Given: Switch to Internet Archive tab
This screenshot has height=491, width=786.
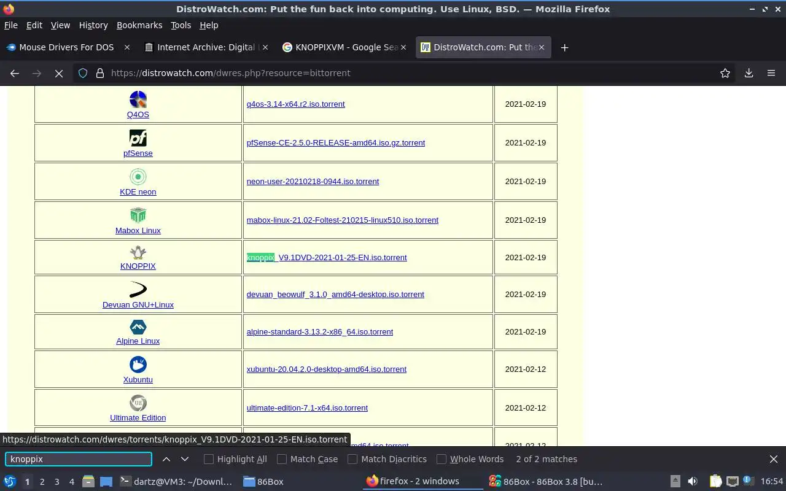Looking at the screenshot, I should point(206,47).
